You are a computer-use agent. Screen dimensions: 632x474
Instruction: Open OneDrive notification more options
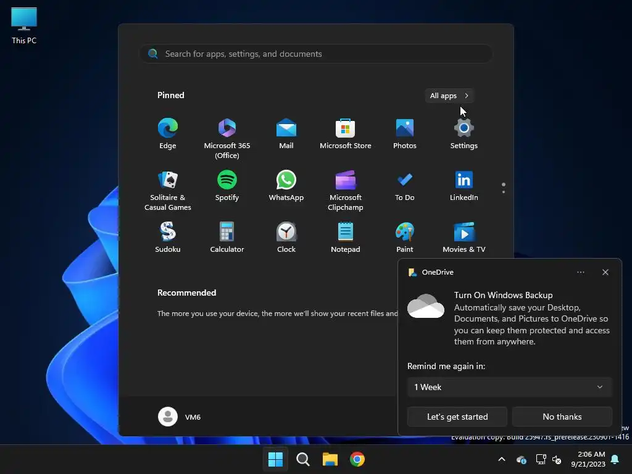coord(580,272)
